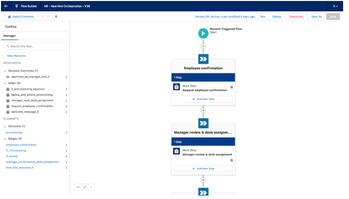Screen dimensions: 349x199
Task: Select the Employee confirmation stage title
Action: coord(203,68)
